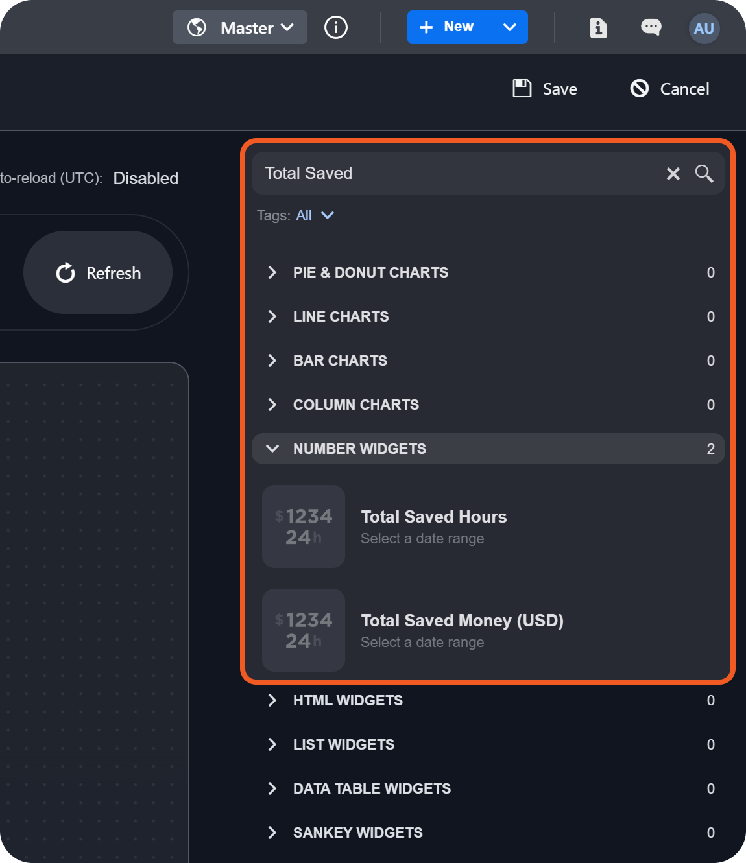Viewport: 746px width, 863px height.
Task: Select the Total Saved Money (USD) widget
Action: pyautogui.click(x=462, y=621)
